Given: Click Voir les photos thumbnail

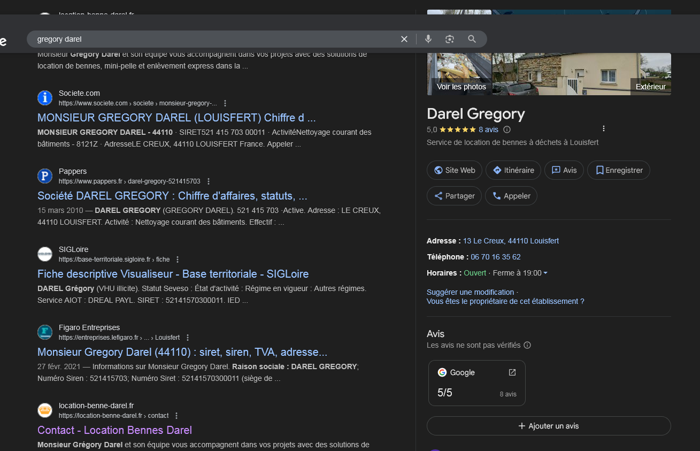Looking at the screenshot, I should click(459, 74).
